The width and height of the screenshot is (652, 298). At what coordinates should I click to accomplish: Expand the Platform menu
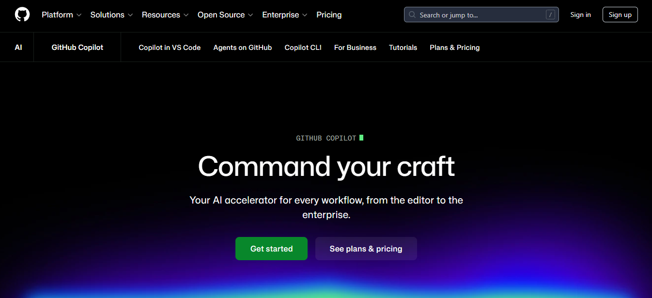[62, 15]
